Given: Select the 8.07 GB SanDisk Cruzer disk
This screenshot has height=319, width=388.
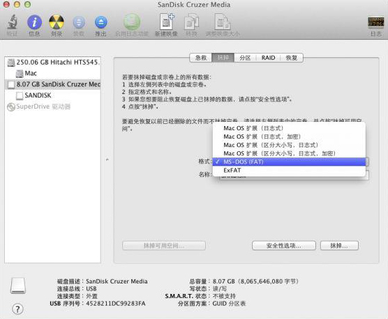Looking at the screenshot, I should click(x=52, y=84).
